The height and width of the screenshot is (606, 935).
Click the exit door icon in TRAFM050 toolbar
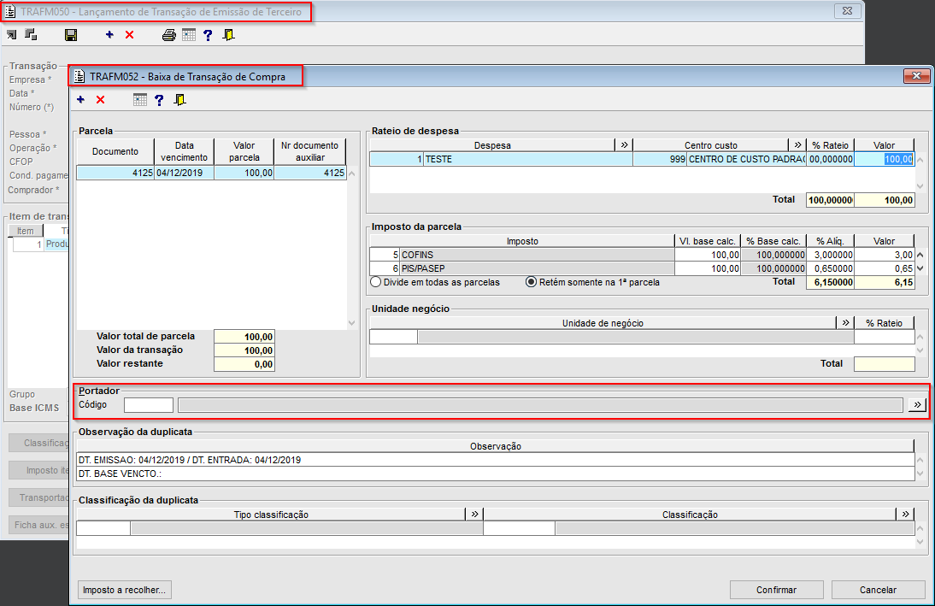228,35
